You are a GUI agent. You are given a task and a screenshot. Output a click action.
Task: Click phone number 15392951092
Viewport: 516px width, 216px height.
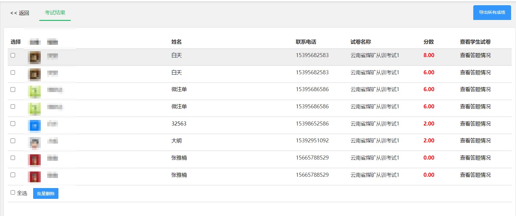point(312,141)
